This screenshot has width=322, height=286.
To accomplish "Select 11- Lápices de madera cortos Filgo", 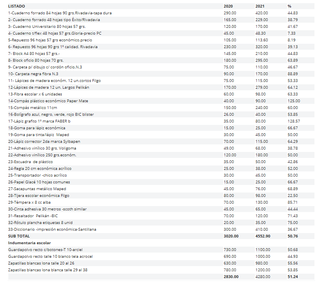I will click(x=161, y=81).
